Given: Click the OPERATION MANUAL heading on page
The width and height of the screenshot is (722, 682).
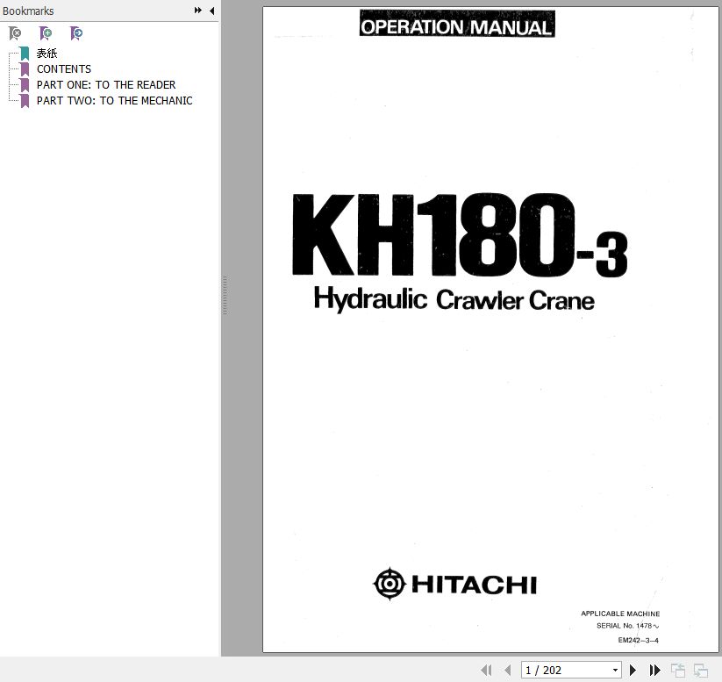Looking at the screenshot, I should [457, 24].
